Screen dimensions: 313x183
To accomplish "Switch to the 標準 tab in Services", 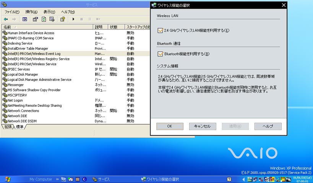I will tap(19, 127).
